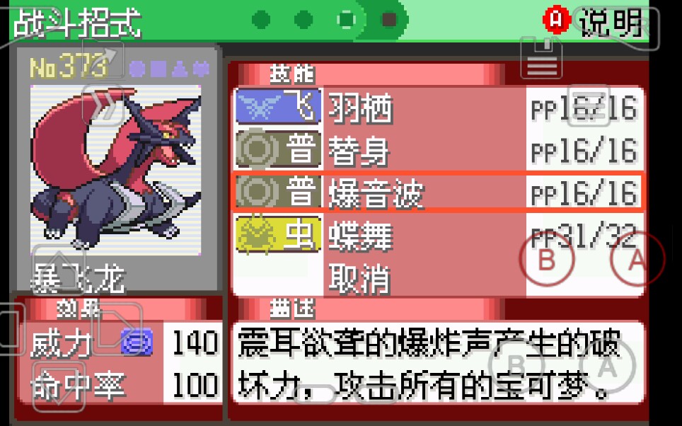Tap the red A button next to 说明

tap(556, 20)
